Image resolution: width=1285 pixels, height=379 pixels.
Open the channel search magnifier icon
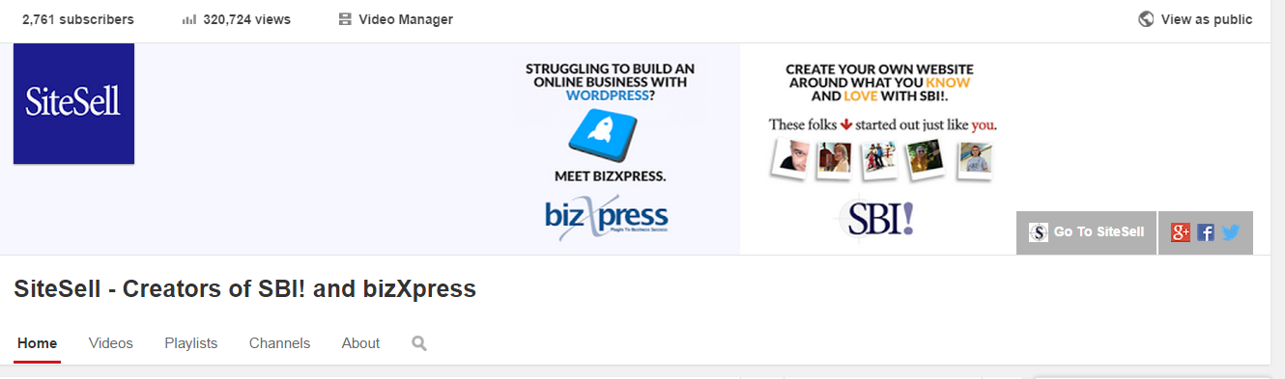coord(418,343)
